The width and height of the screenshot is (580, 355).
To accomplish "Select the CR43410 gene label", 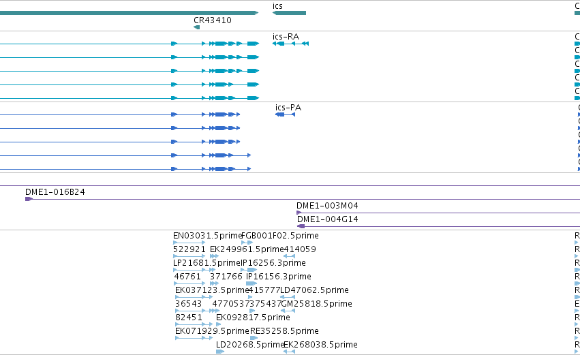I will 213,20.
